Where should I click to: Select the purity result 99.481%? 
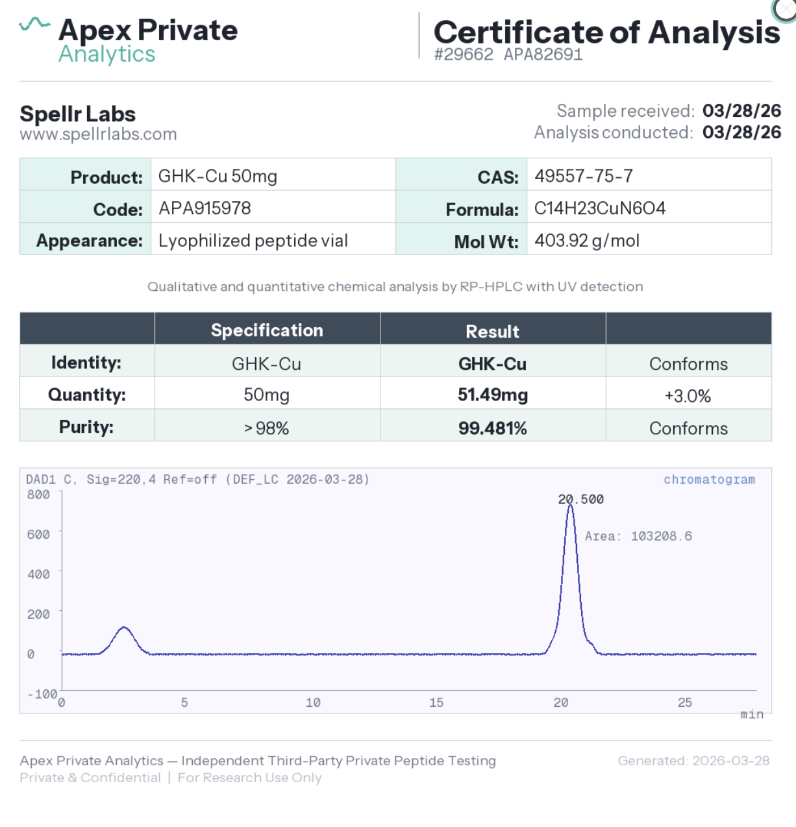(492, 428)
